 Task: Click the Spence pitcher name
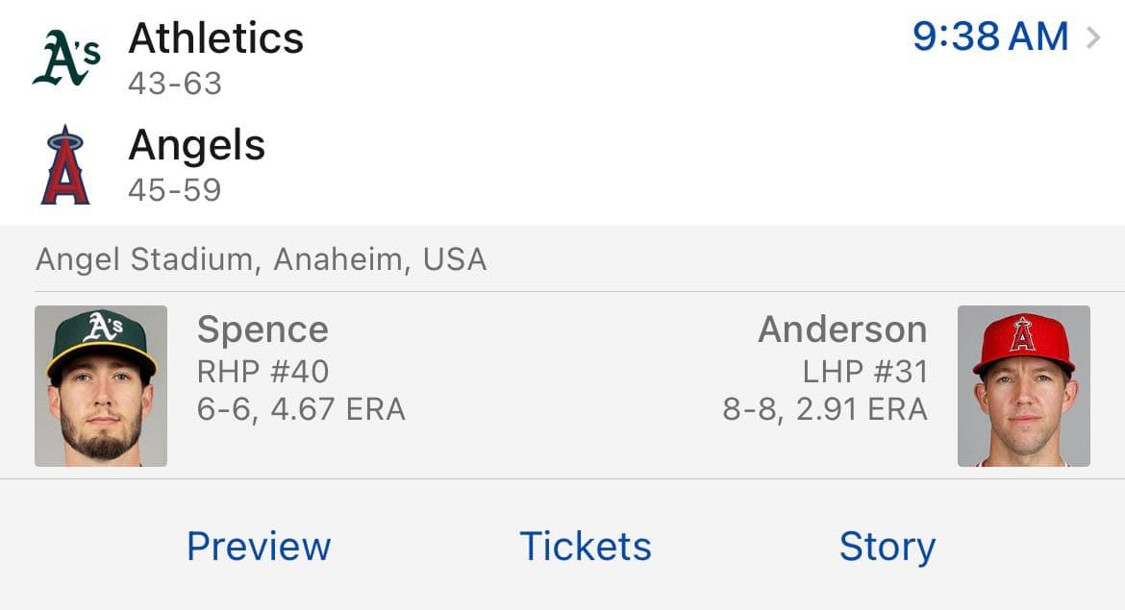262,329
